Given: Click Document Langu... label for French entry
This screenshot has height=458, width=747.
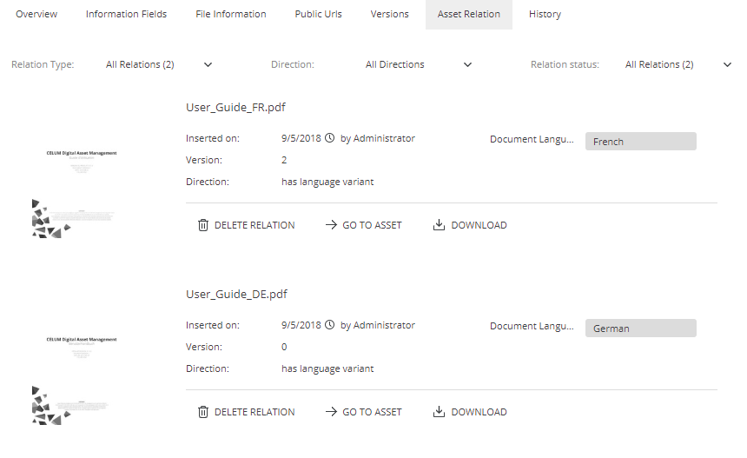Looking at the screenshot, I should tap(532, 139).
